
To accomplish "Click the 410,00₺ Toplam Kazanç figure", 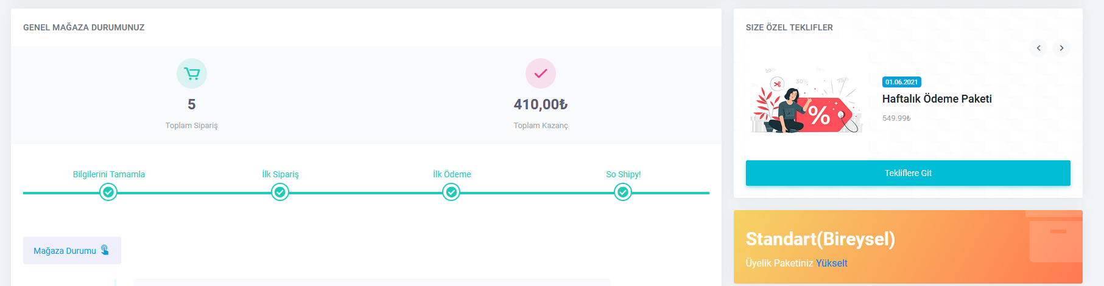I will pos(541,104).
